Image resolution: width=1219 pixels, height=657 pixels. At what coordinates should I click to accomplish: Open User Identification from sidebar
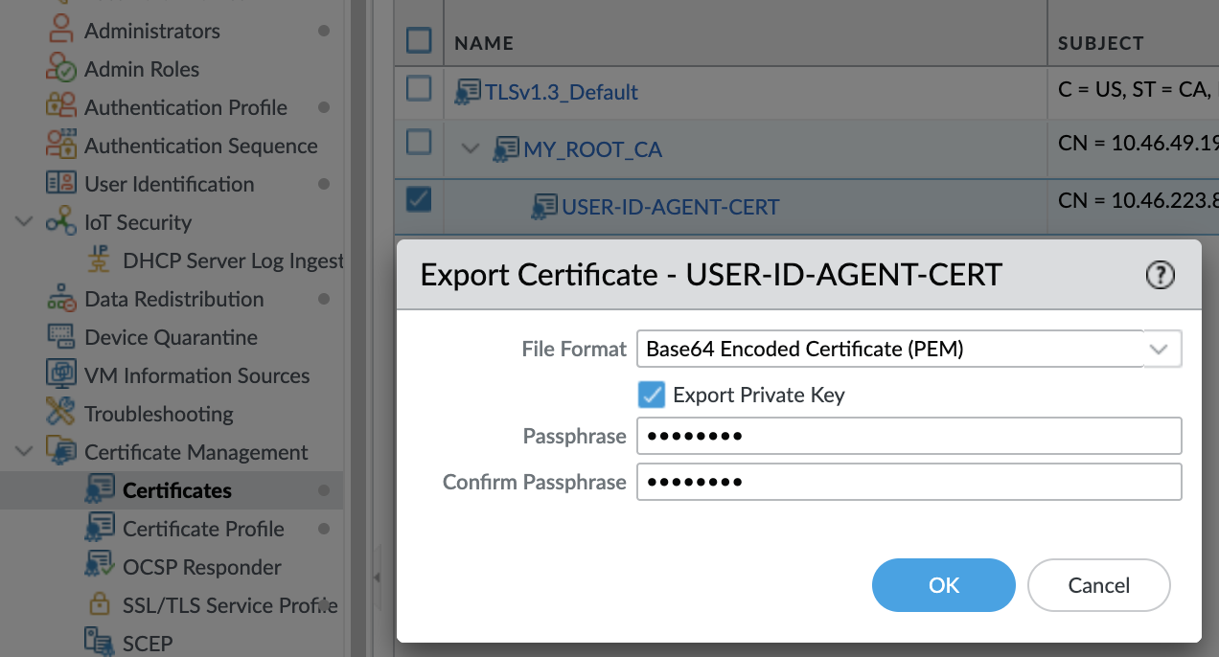pyautogui.click(x=169, y=184)
